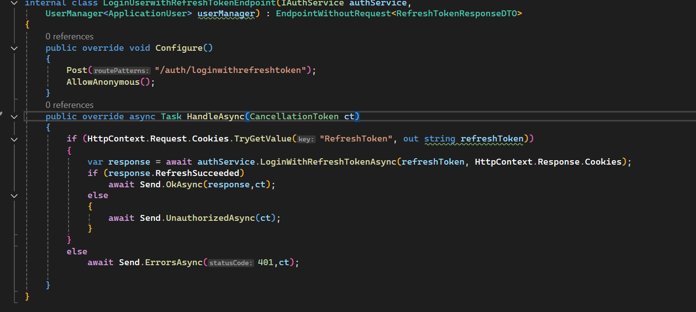Click the void return type keyword
Image resolution: width=696 pixels, height=312 pixels.
click(x=140, y=48)
